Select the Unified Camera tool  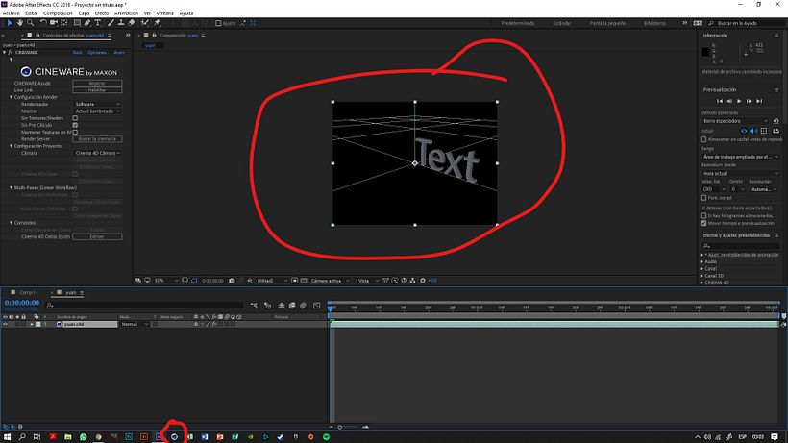[x=53, y=23]
